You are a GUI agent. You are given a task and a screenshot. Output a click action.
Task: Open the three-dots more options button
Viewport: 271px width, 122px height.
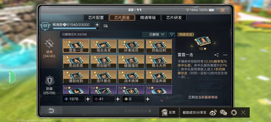pyautogui.click(x=225, y=55)
